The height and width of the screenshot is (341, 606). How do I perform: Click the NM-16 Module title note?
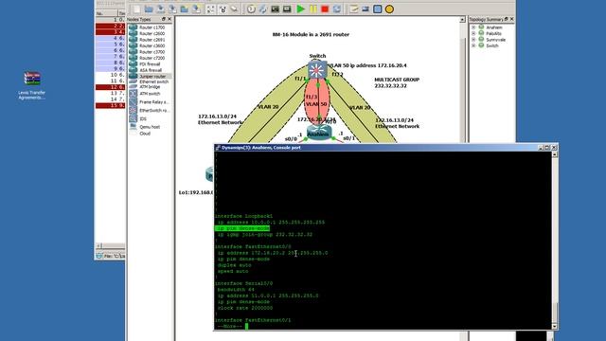tap(311, 34)
